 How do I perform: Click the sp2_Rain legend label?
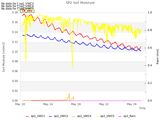point(130,116)
